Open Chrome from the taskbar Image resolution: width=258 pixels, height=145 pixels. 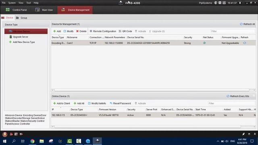tap(32, 141)
